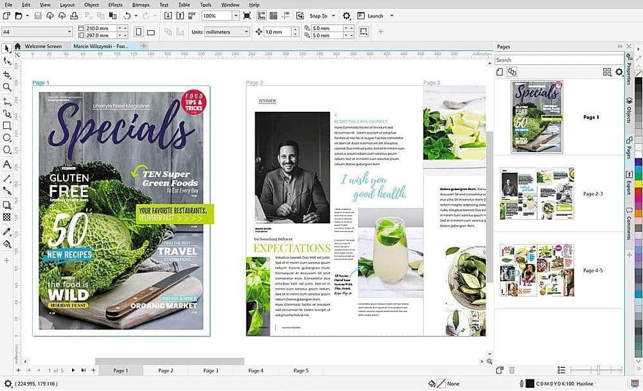The image size is (643, 391).
Task: Expand the A4 page size dropdown
Action: click(x=69, y=31)
